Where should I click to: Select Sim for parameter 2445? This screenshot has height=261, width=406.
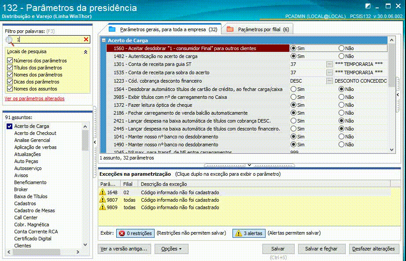click(x=293, y=129)
